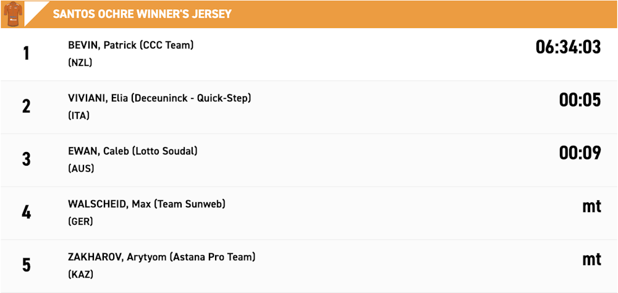
Task: Select rank number 1
Action: pyautogui.click(x=26, y=54)
